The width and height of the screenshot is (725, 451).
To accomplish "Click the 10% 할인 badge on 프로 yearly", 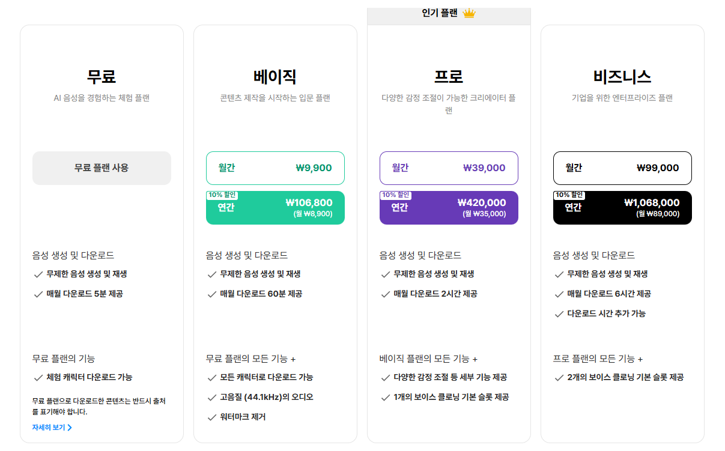I will coord(395,195).
